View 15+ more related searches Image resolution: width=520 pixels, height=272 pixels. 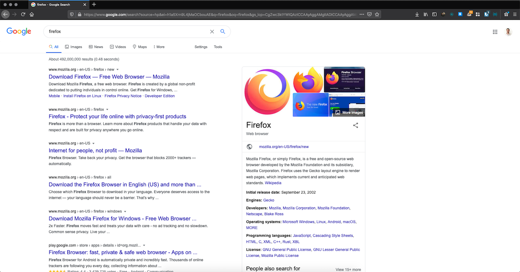pyautogui.click(x=348, y=269)
